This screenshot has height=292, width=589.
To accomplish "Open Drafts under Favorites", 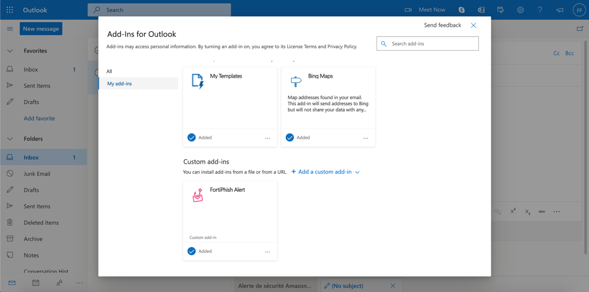I will (x=44, y=102).
